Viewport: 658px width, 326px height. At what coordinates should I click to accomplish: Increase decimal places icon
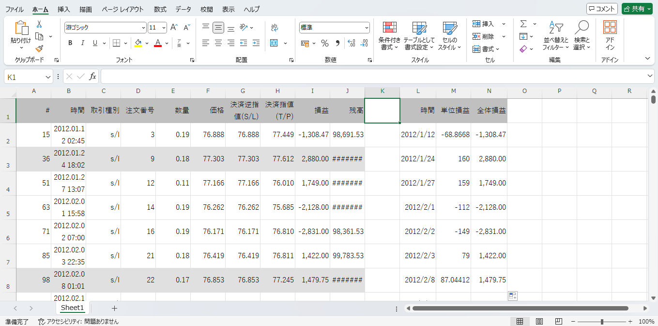point(352,43)
